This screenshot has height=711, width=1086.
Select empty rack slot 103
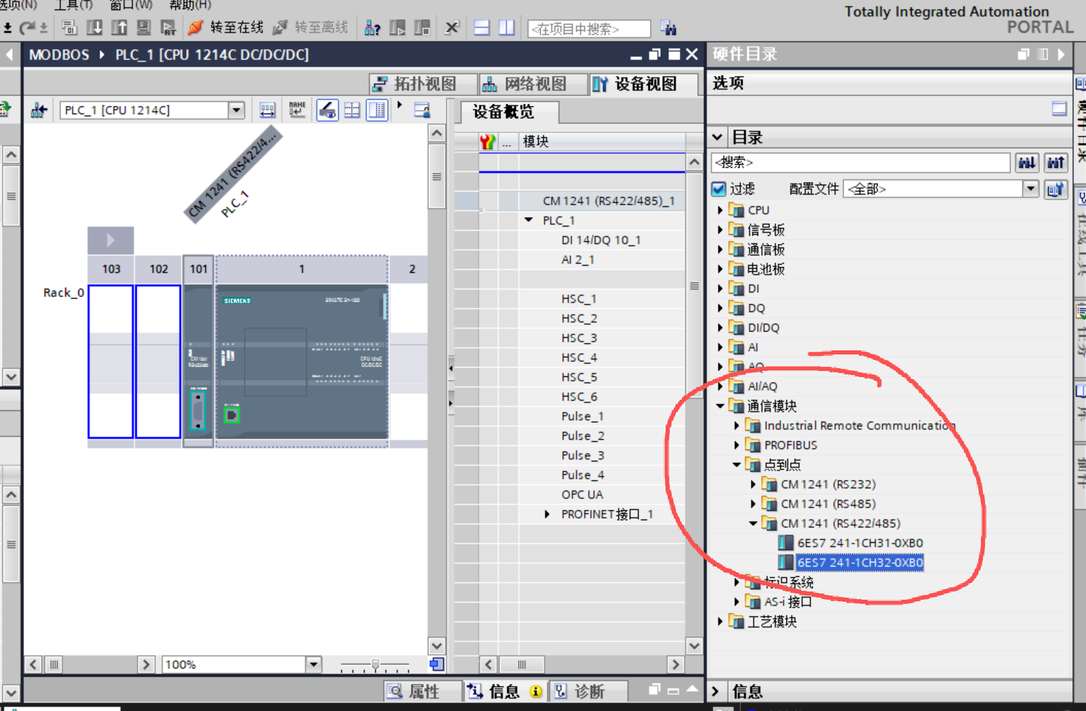111,361
